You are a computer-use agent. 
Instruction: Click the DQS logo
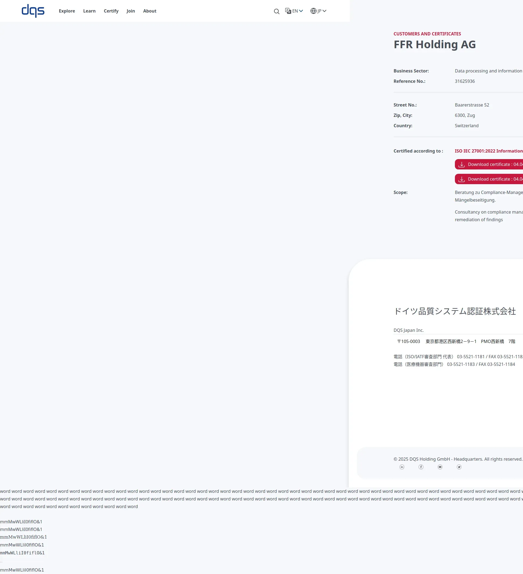pos(33,11)
